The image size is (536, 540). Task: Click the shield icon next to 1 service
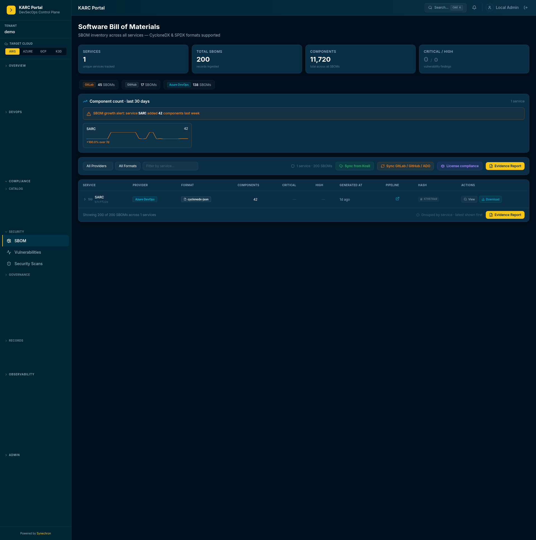click(x=293, y=166)
